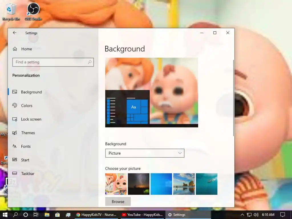Open the Action Center notifications icon
292x219 pixels.
point(283,215)
